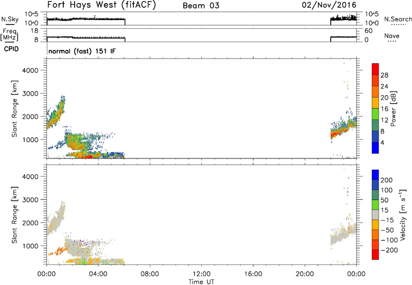Click velocity scale value '200'
412x285 pixels.
tap(387, 180)
